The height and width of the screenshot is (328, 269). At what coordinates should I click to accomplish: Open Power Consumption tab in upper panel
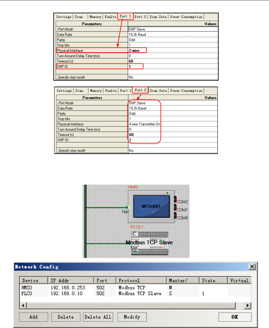(x=186, y=17)
